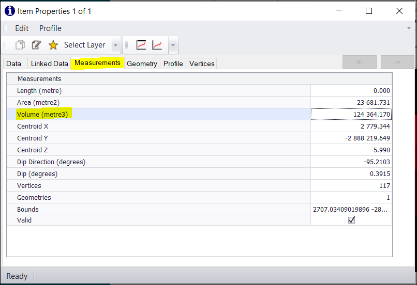Click the next item arrow button

click(x=397, y=62)
